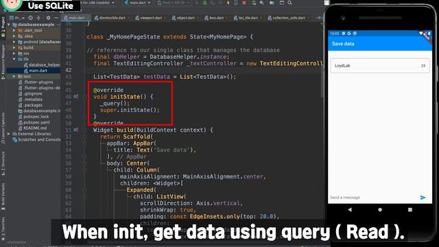Switch to the dismissible.dart tab
439x247 pixels.
pos(112,18)
